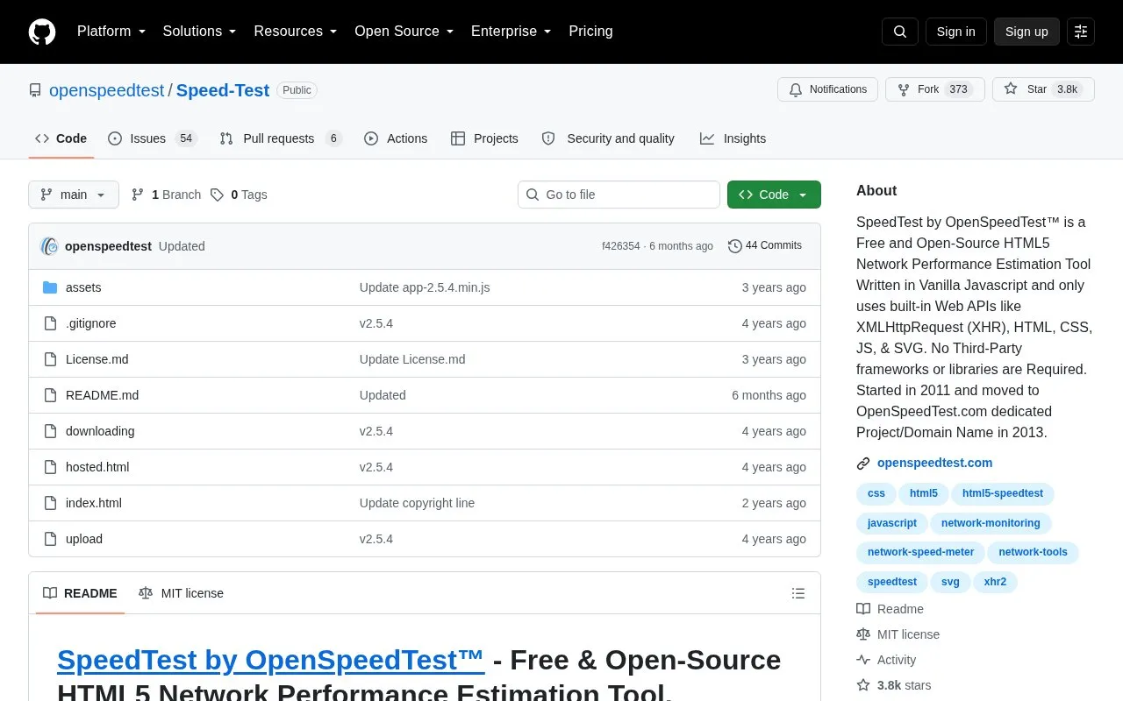
Task: Open the Issues tab
Action: click(153, 138)
